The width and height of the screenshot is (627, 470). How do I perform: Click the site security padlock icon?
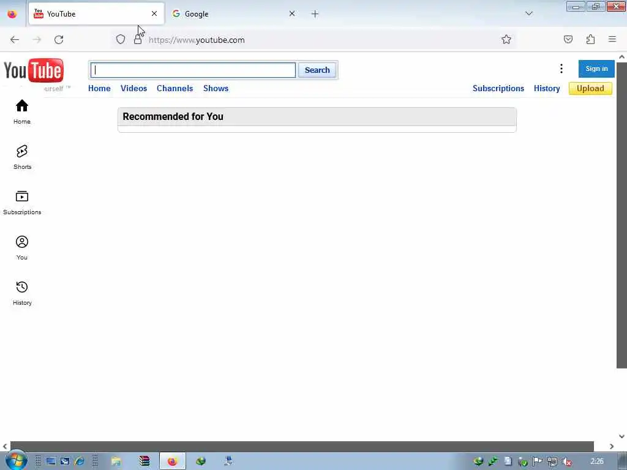click(x=138, y=40)
